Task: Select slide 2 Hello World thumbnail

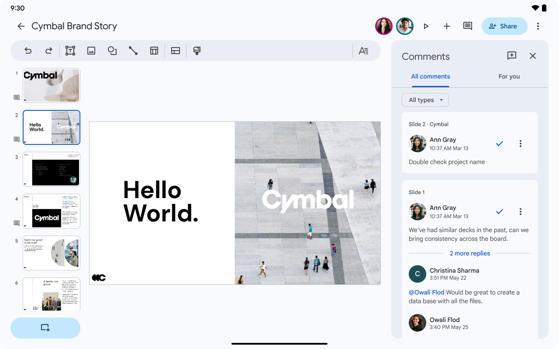Action: pyautogui.click(x=52, y=127)
